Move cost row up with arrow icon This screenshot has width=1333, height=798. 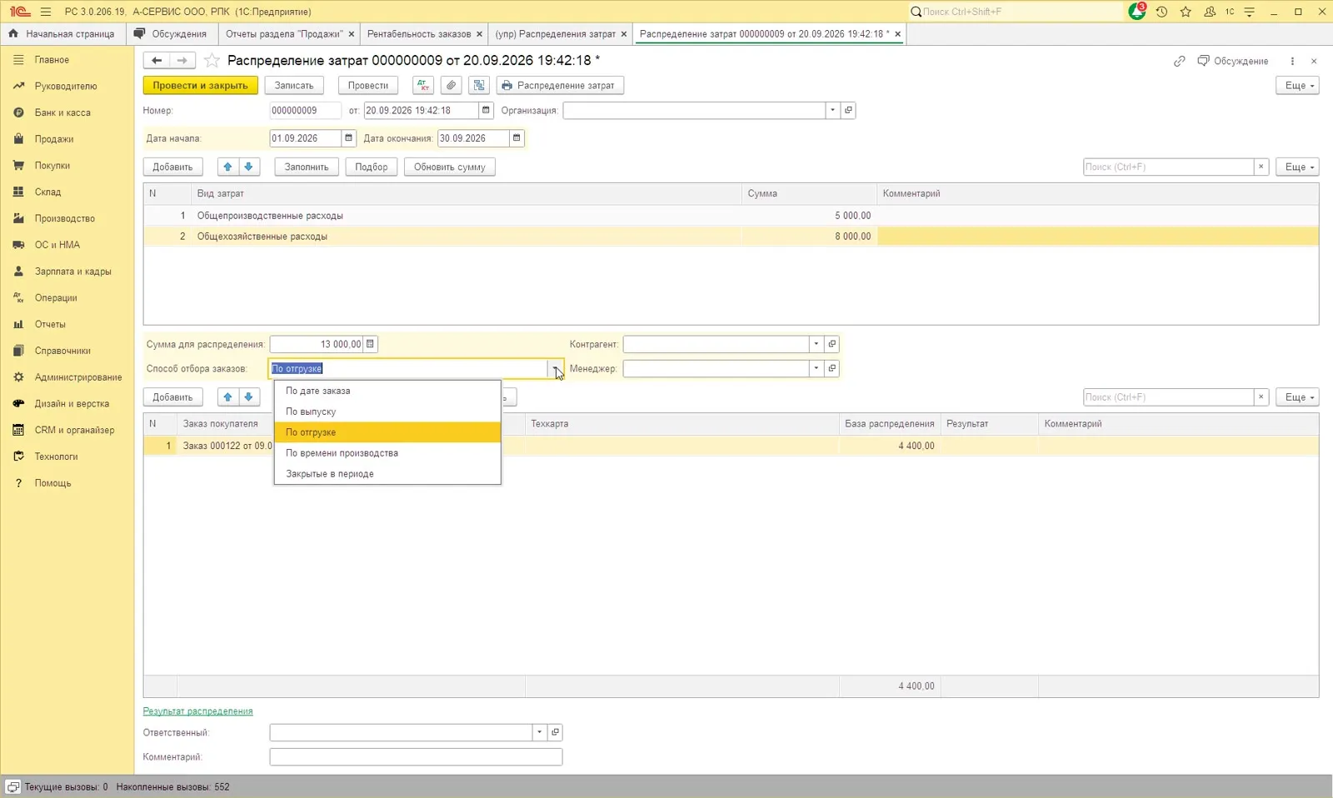pos(227,167)
